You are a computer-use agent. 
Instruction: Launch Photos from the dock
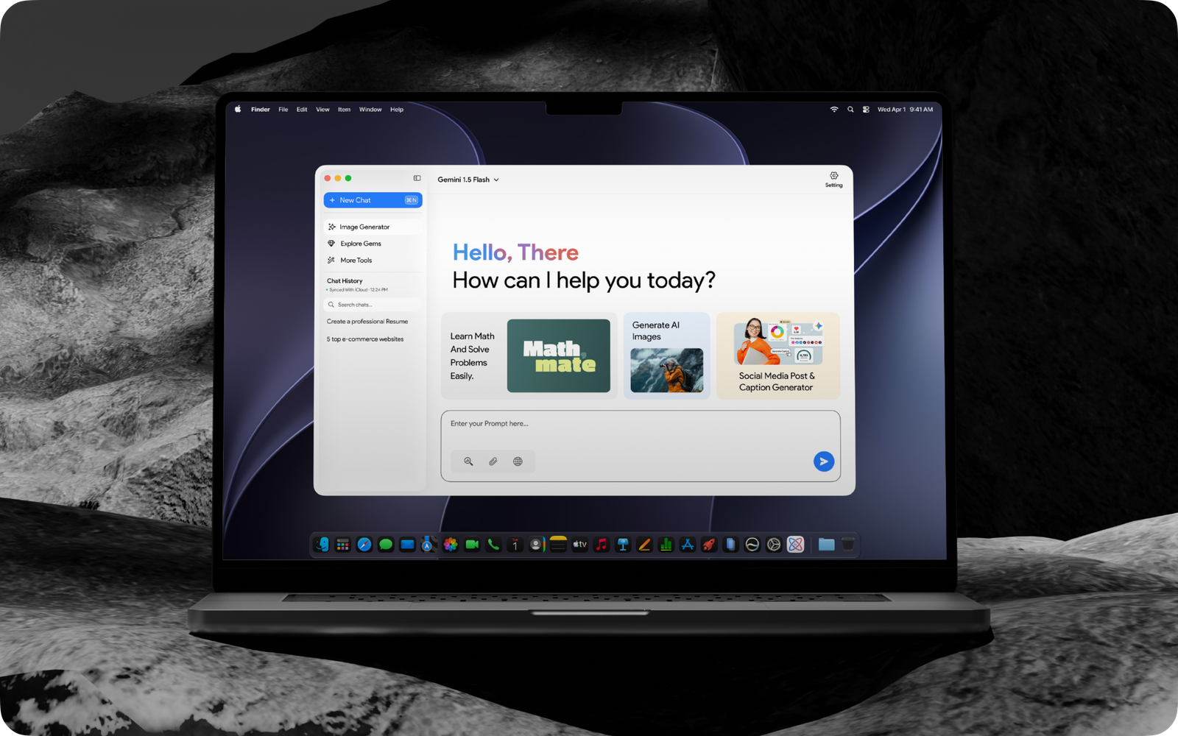click(451, 545)
